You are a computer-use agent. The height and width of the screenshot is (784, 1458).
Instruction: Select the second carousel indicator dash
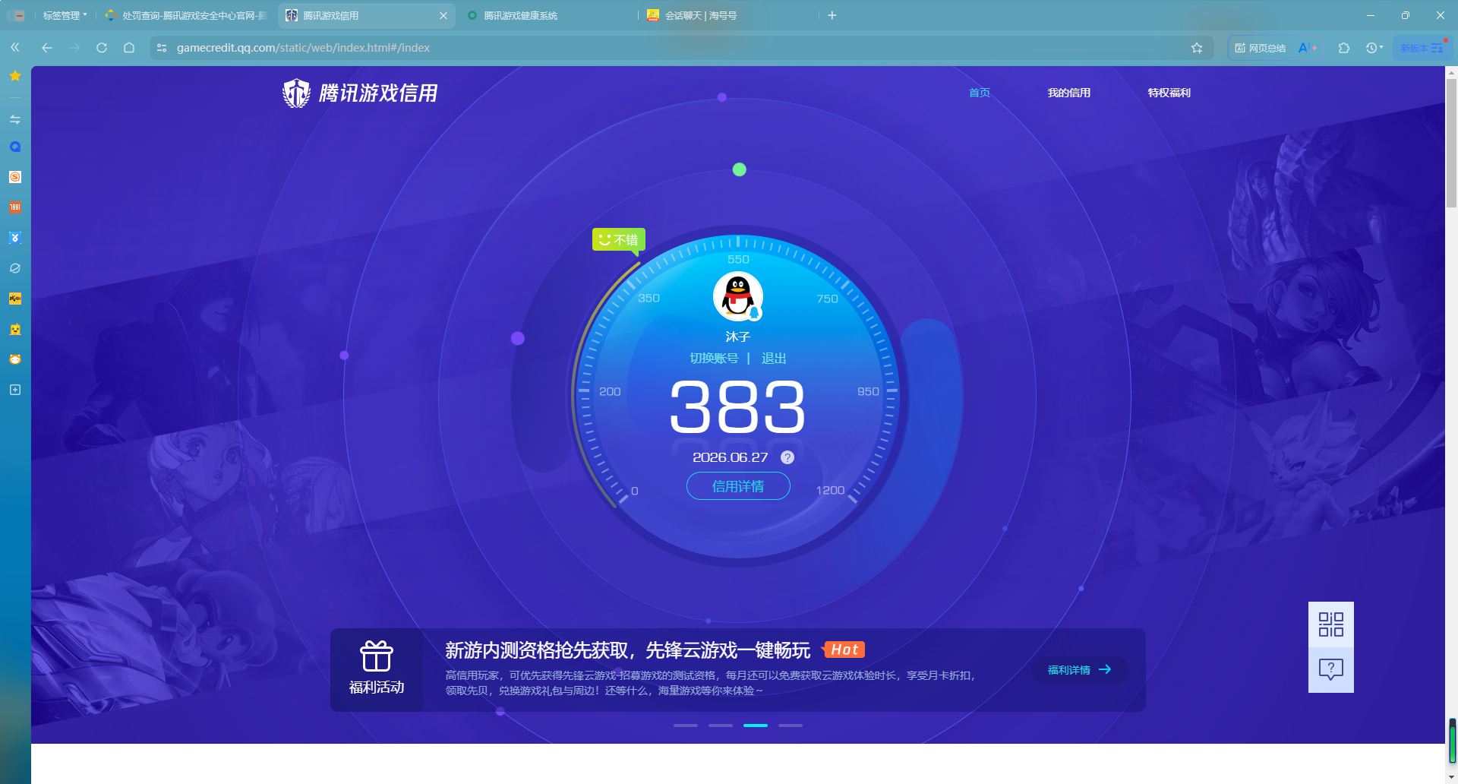coord(721,726)
